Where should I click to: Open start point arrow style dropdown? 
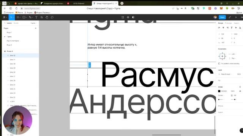point(221,100)
